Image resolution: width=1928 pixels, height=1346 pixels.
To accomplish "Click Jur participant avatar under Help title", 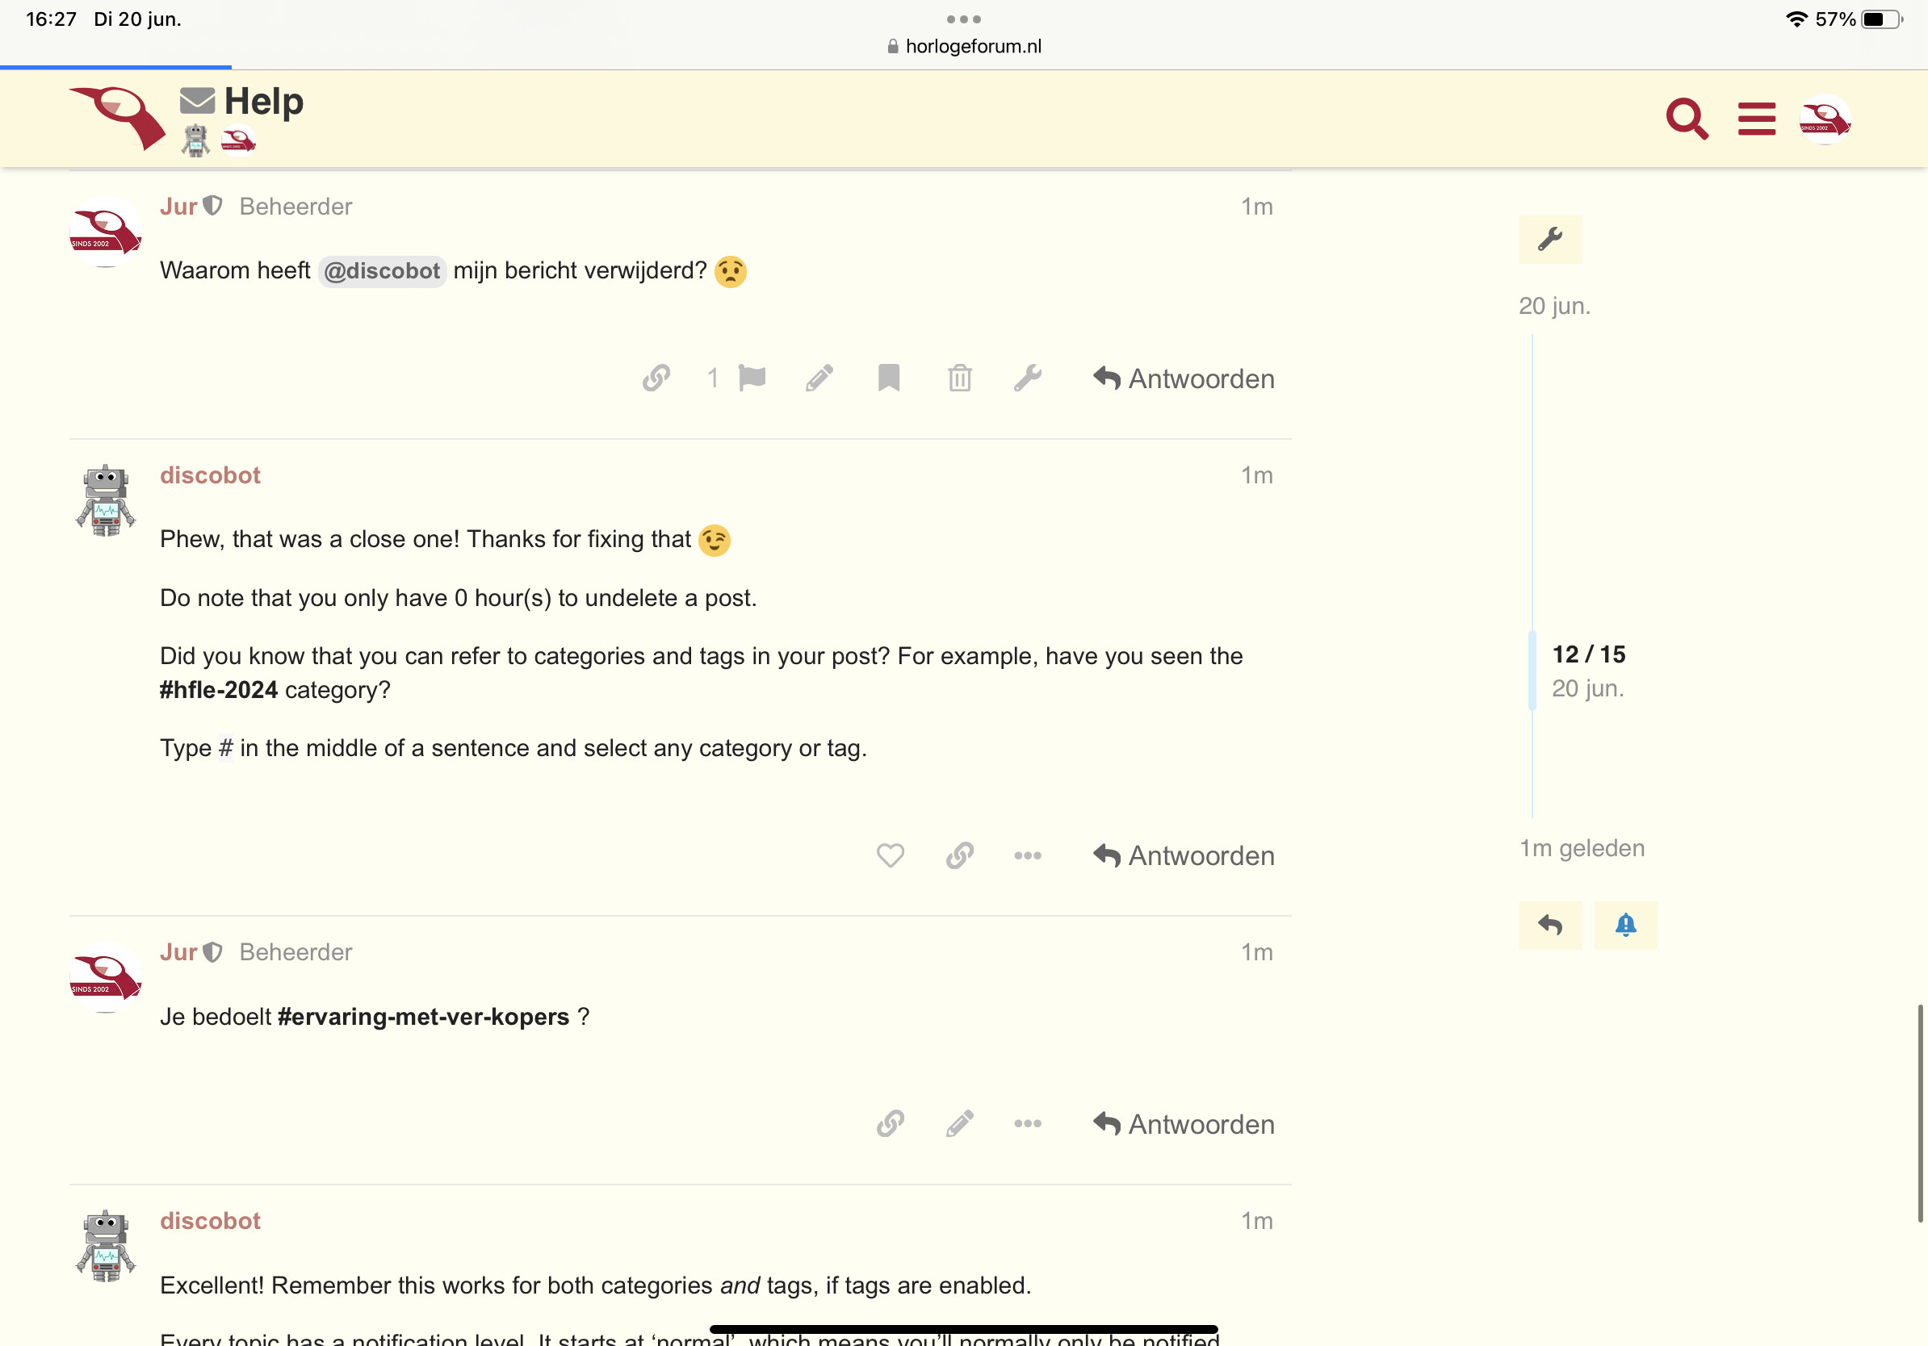I will (237, 140).
